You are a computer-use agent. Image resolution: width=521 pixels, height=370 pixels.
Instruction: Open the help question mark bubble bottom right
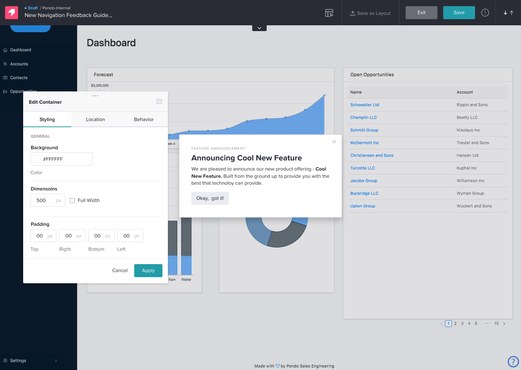tap(513, 361)
